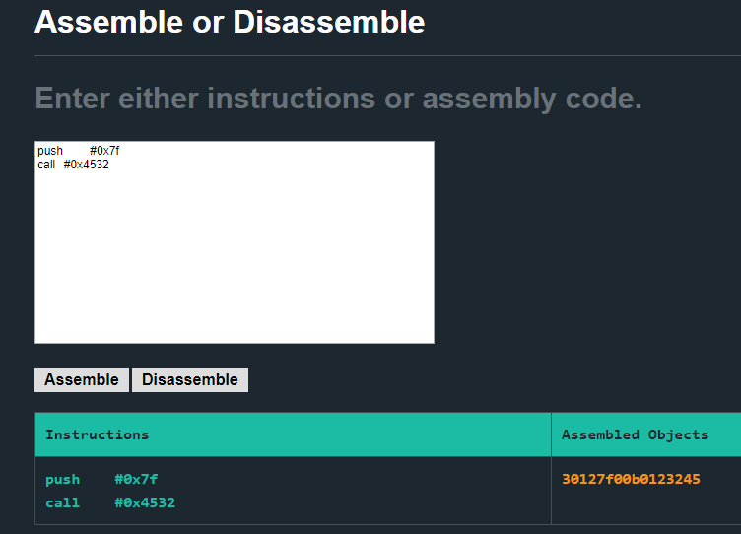Place cursor on 'push' in the textarea
Screen dimensions: 741x534
click(50, 151)
